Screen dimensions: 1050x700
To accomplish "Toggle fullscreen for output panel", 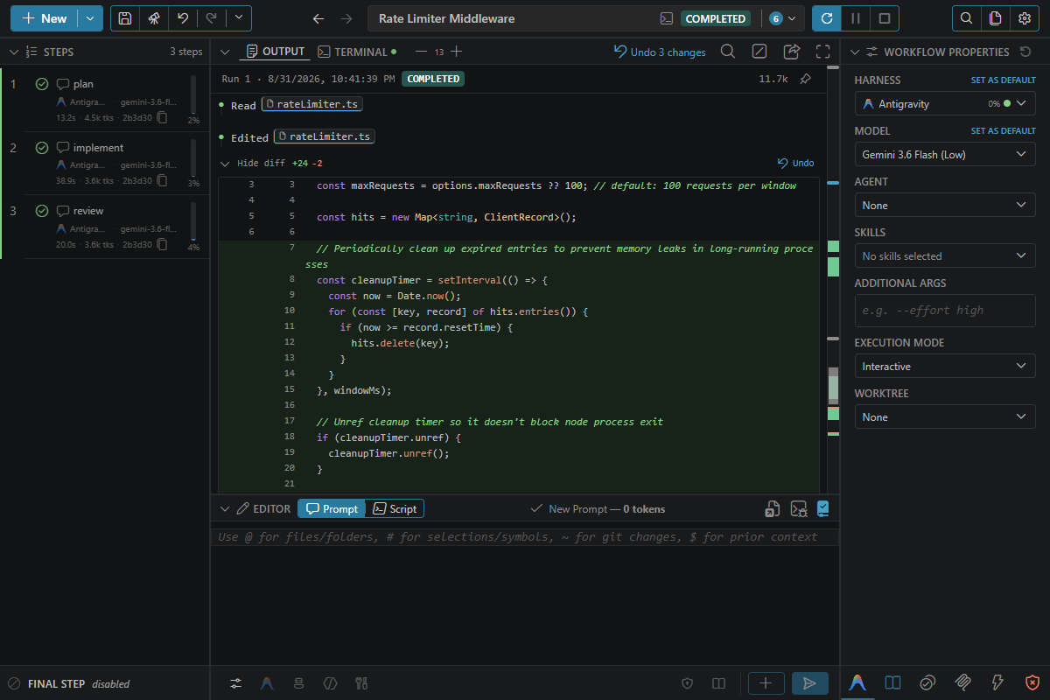I will (x=822, y=52).
